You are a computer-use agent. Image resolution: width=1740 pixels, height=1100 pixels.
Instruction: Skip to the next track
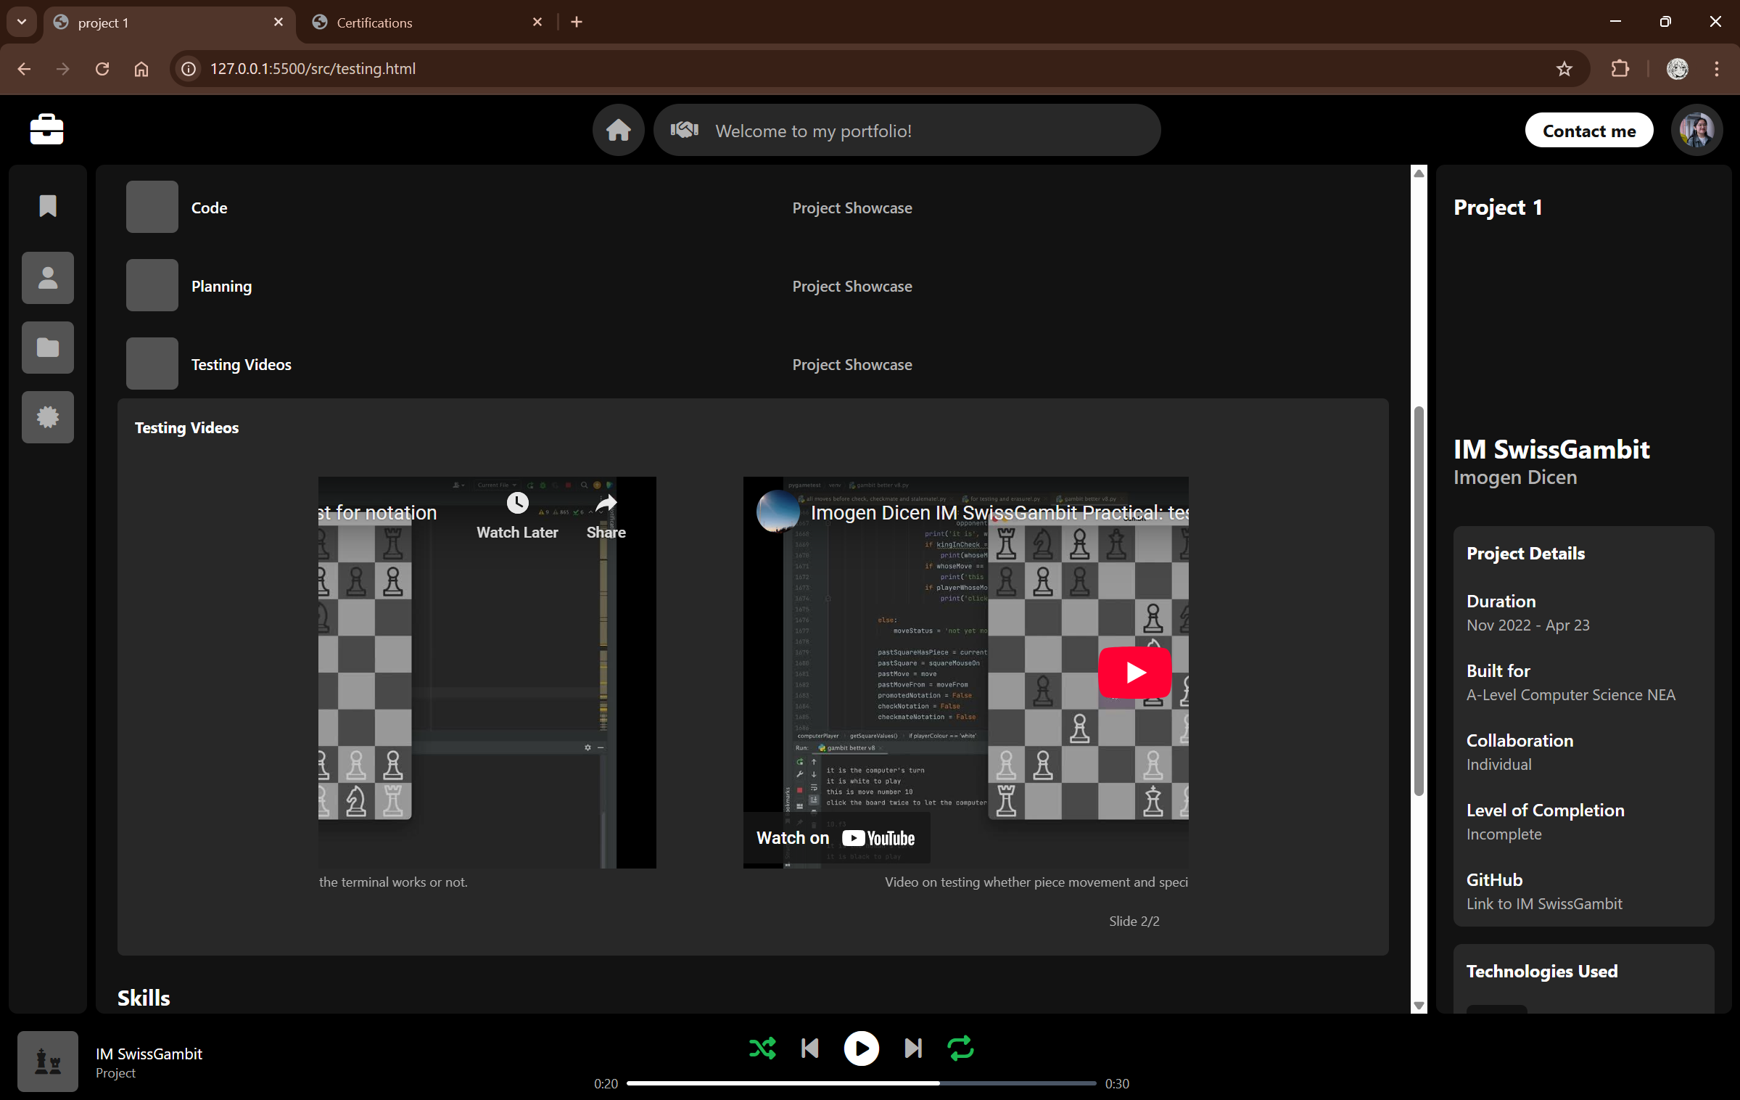click(912, 1048)
